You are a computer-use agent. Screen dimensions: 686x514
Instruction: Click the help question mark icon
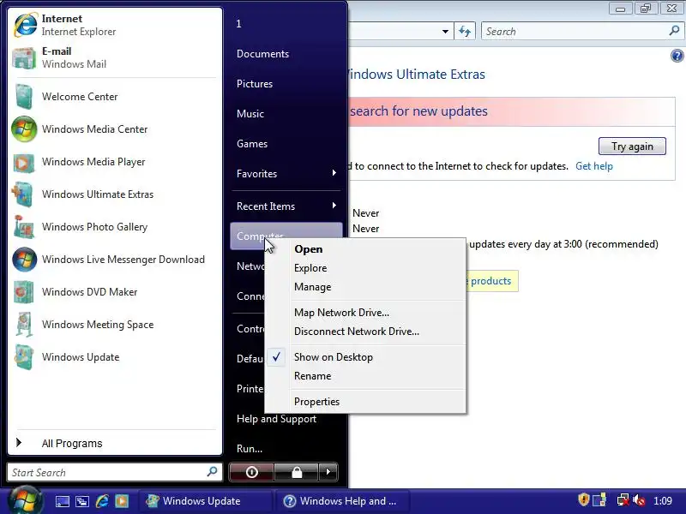(x=677, y=56)
